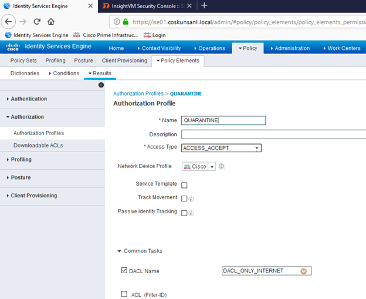Viewport: 366px width, 299px height.
Task: Click the green padlock security icon
Action: 126,22
